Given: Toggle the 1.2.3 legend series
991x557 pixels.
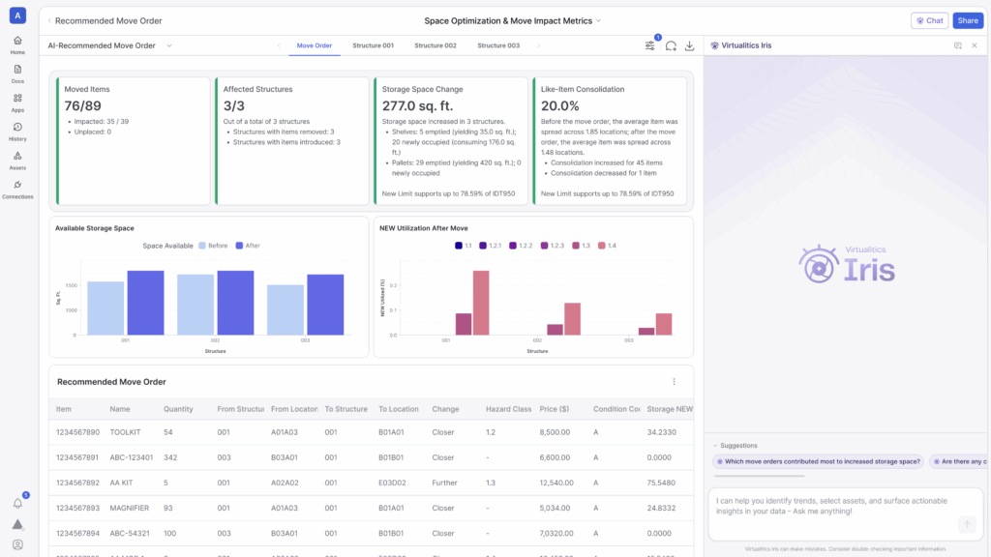Looking at the screenshot, I should (x=553, y=246).
